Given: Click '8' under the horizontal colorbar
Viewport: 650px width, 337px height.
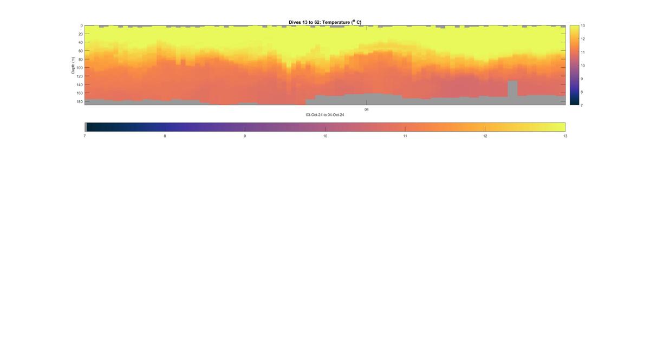Looking at the screenshot, I should pos(165,136).
